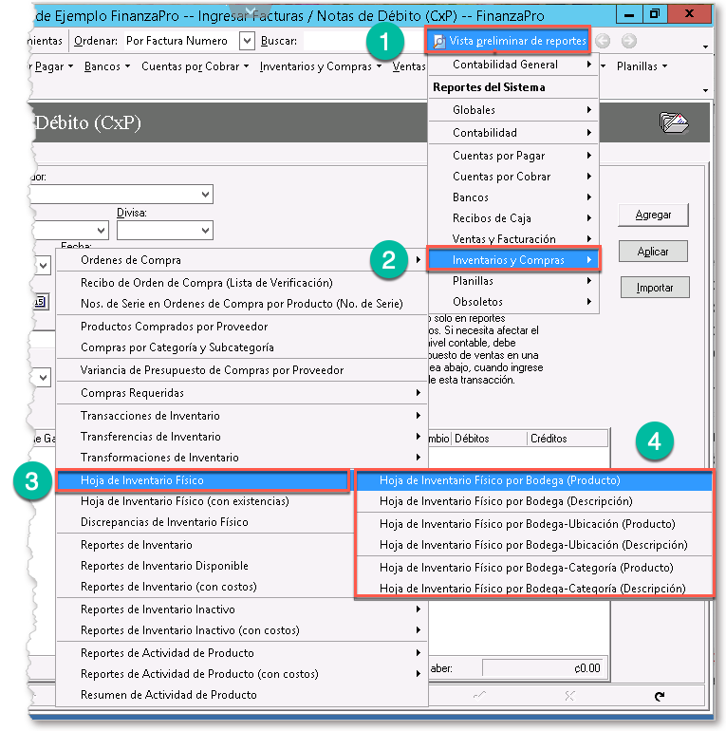This screenshot has height=731, width=726.
Task: Click the refresh arrow icon at bottom
Action: (660, 696)
